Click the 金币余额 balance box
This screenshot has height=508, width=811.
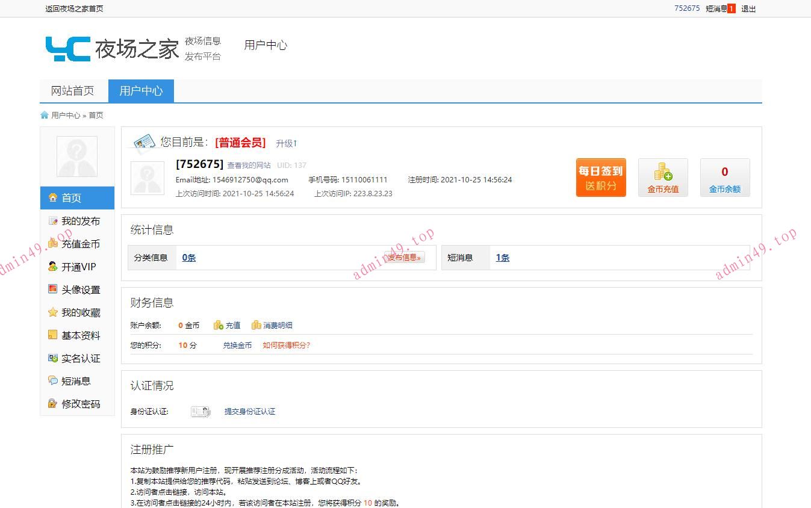[x=724, y=178]
